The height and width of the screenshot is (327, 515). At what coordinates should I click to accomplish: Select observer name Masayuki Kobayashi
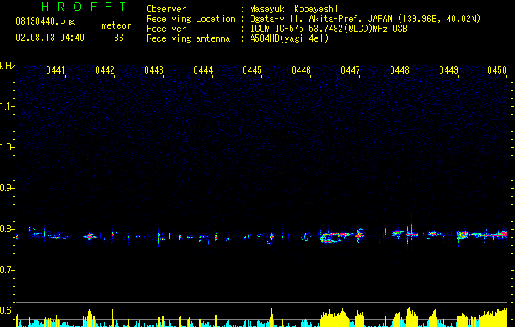click(x=294, y=9)
